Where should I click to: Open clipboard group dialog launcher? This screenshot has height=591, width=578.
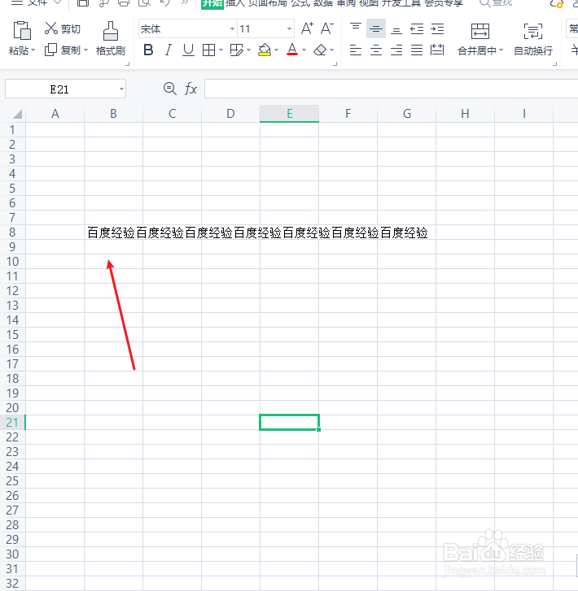(x=128, y=63)
